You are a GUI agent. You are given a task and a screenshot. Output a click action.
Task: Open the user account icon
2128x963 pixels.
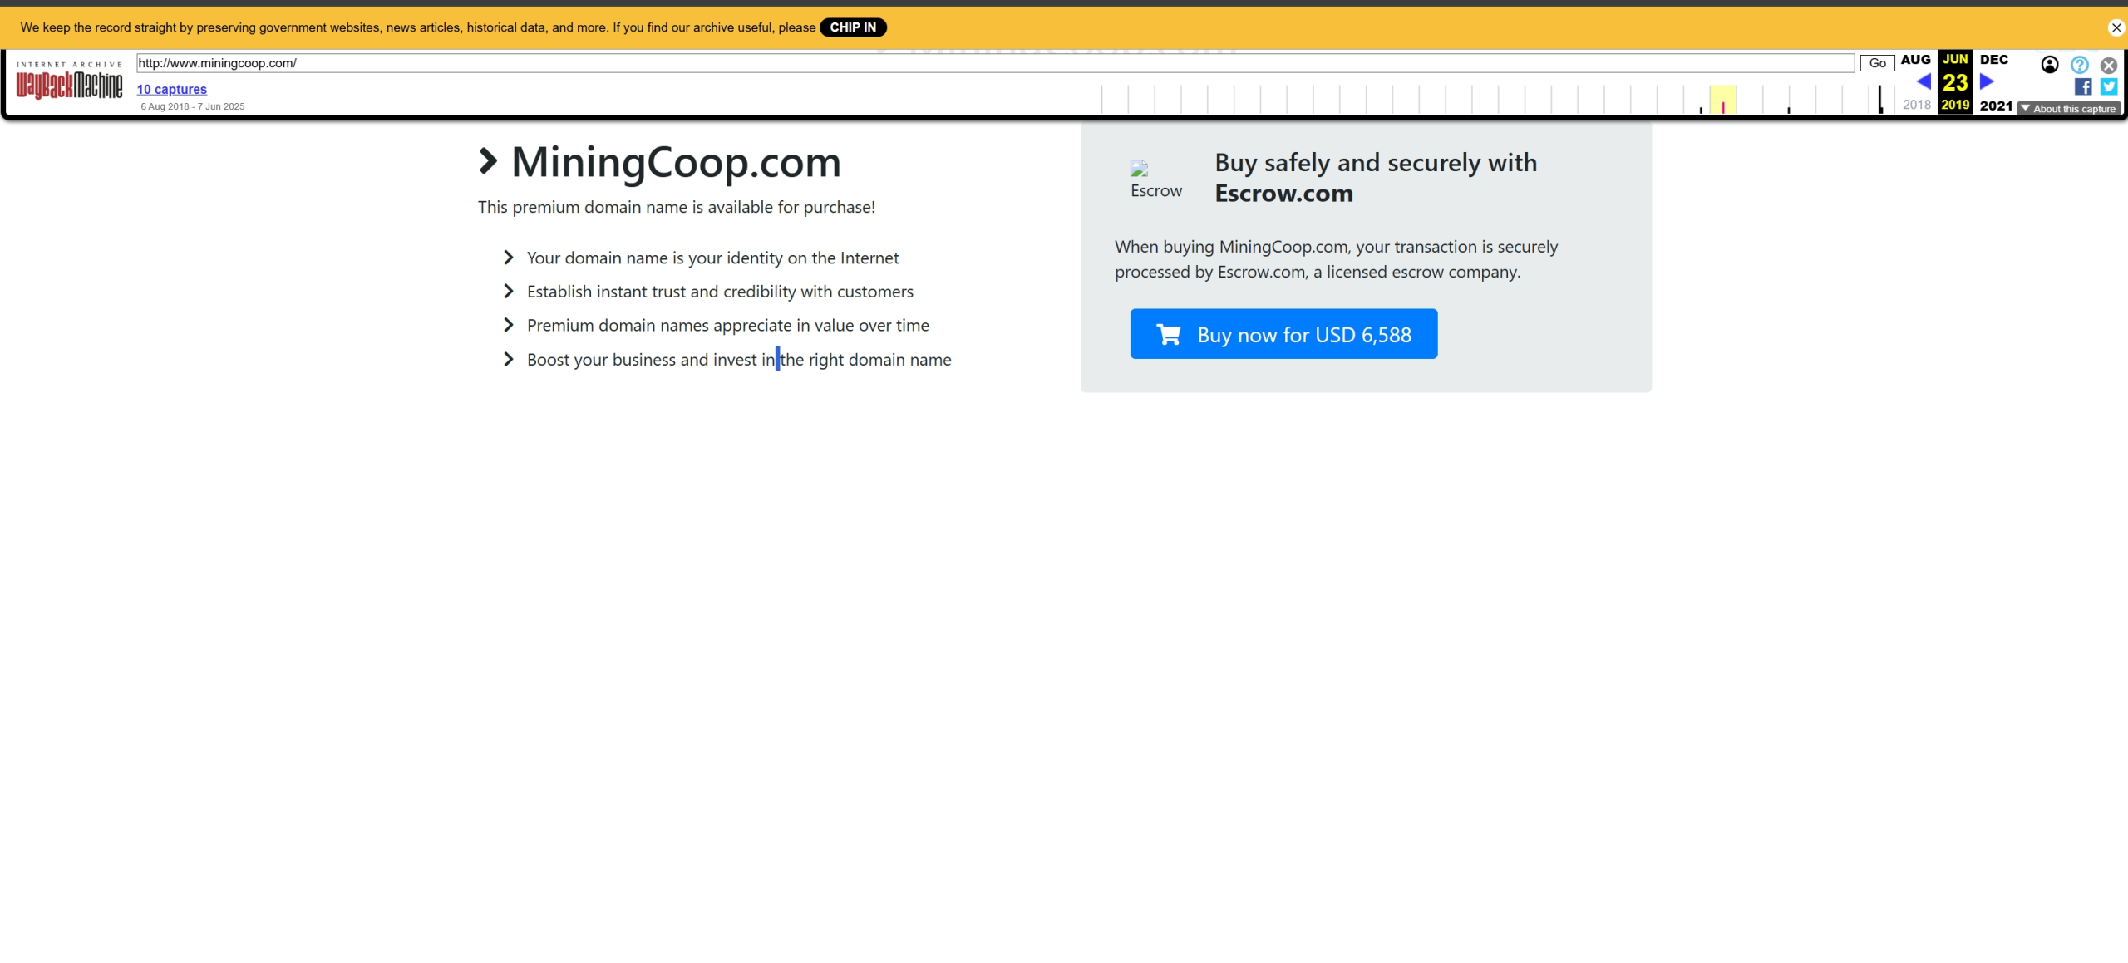[2050, 65]
